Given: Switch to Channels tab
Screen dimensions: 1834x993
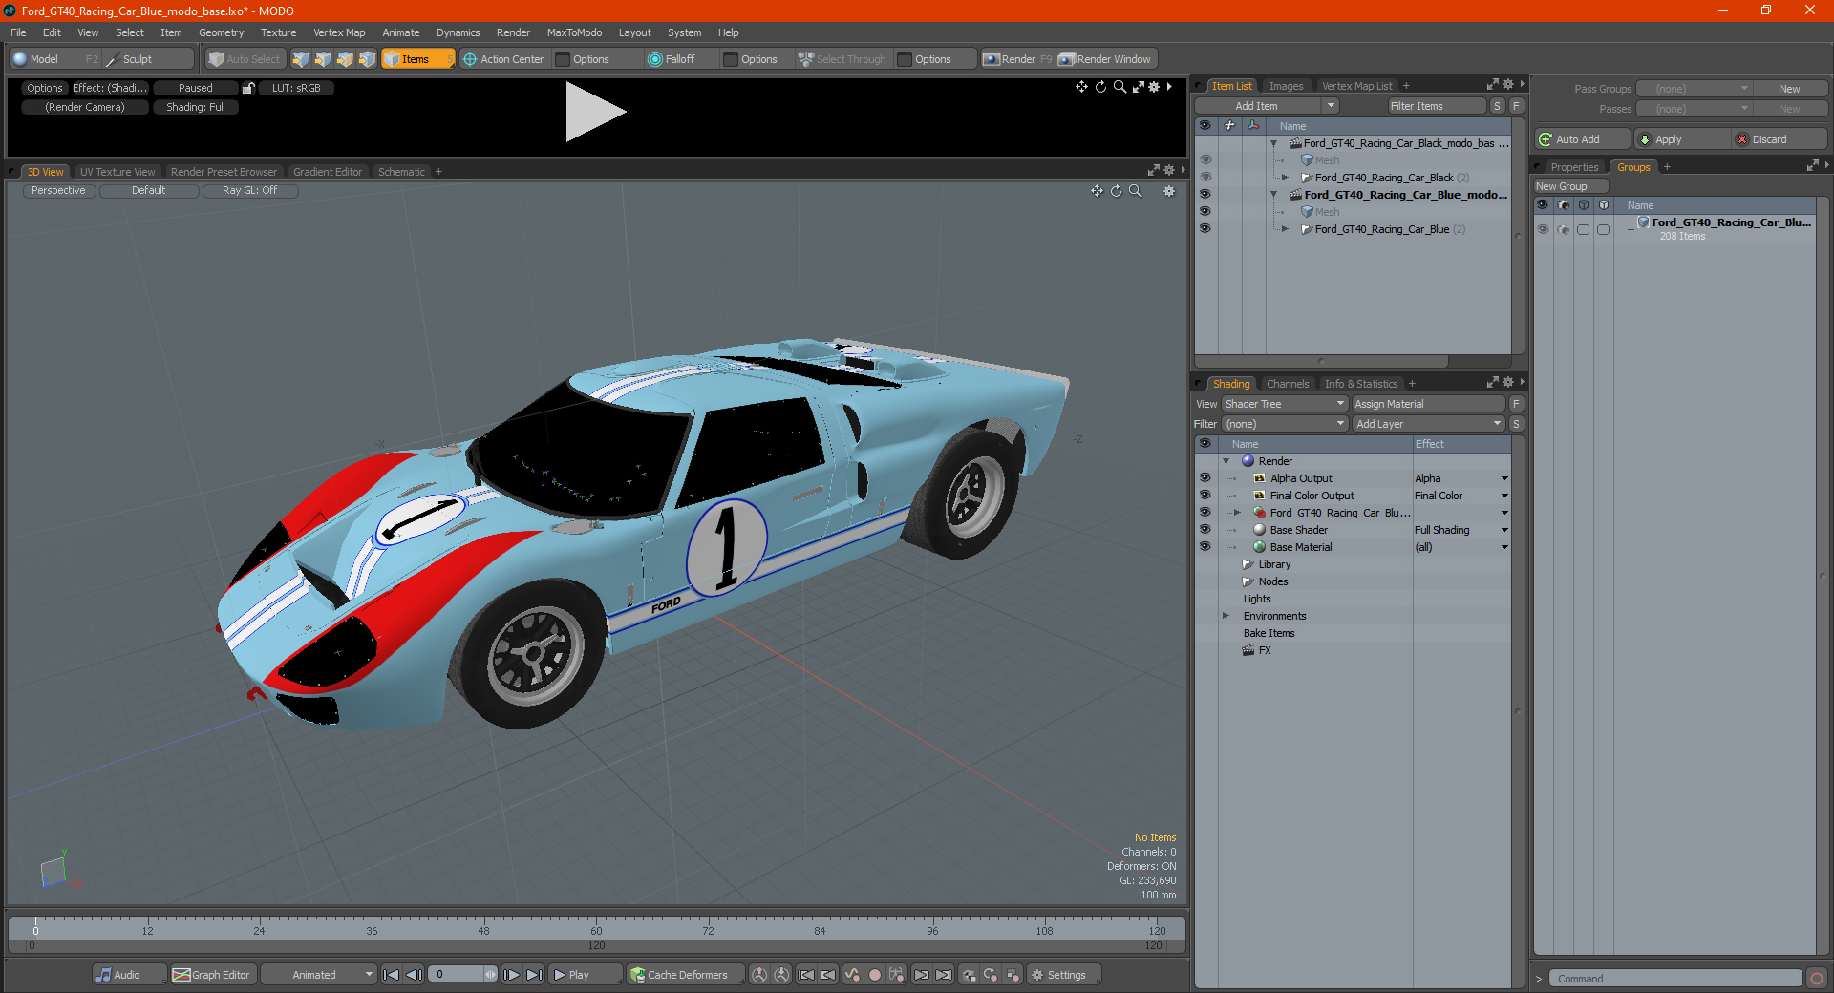Looking at the screenshot, I should click(x=1287, y=384).
